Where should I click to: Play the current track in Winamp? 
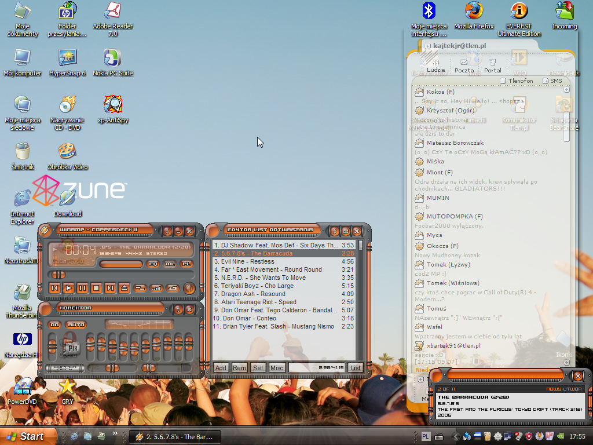[68, 289]
